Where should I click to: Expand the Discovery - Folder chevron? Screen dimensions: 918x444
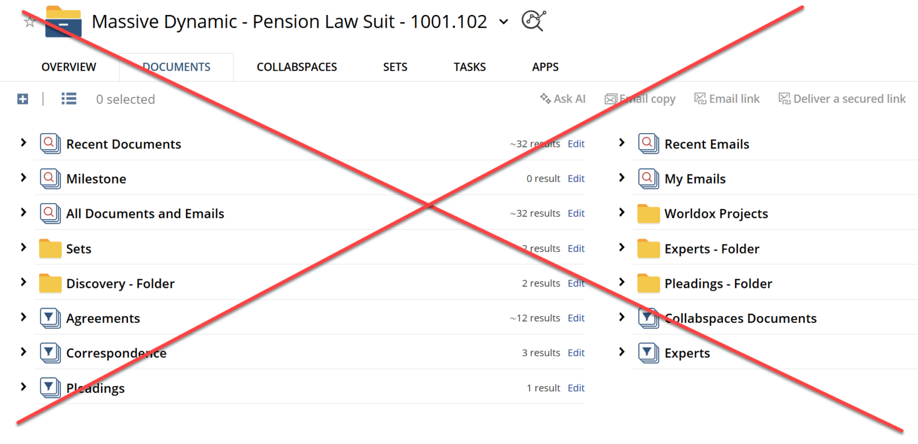(x=24, y=282)
